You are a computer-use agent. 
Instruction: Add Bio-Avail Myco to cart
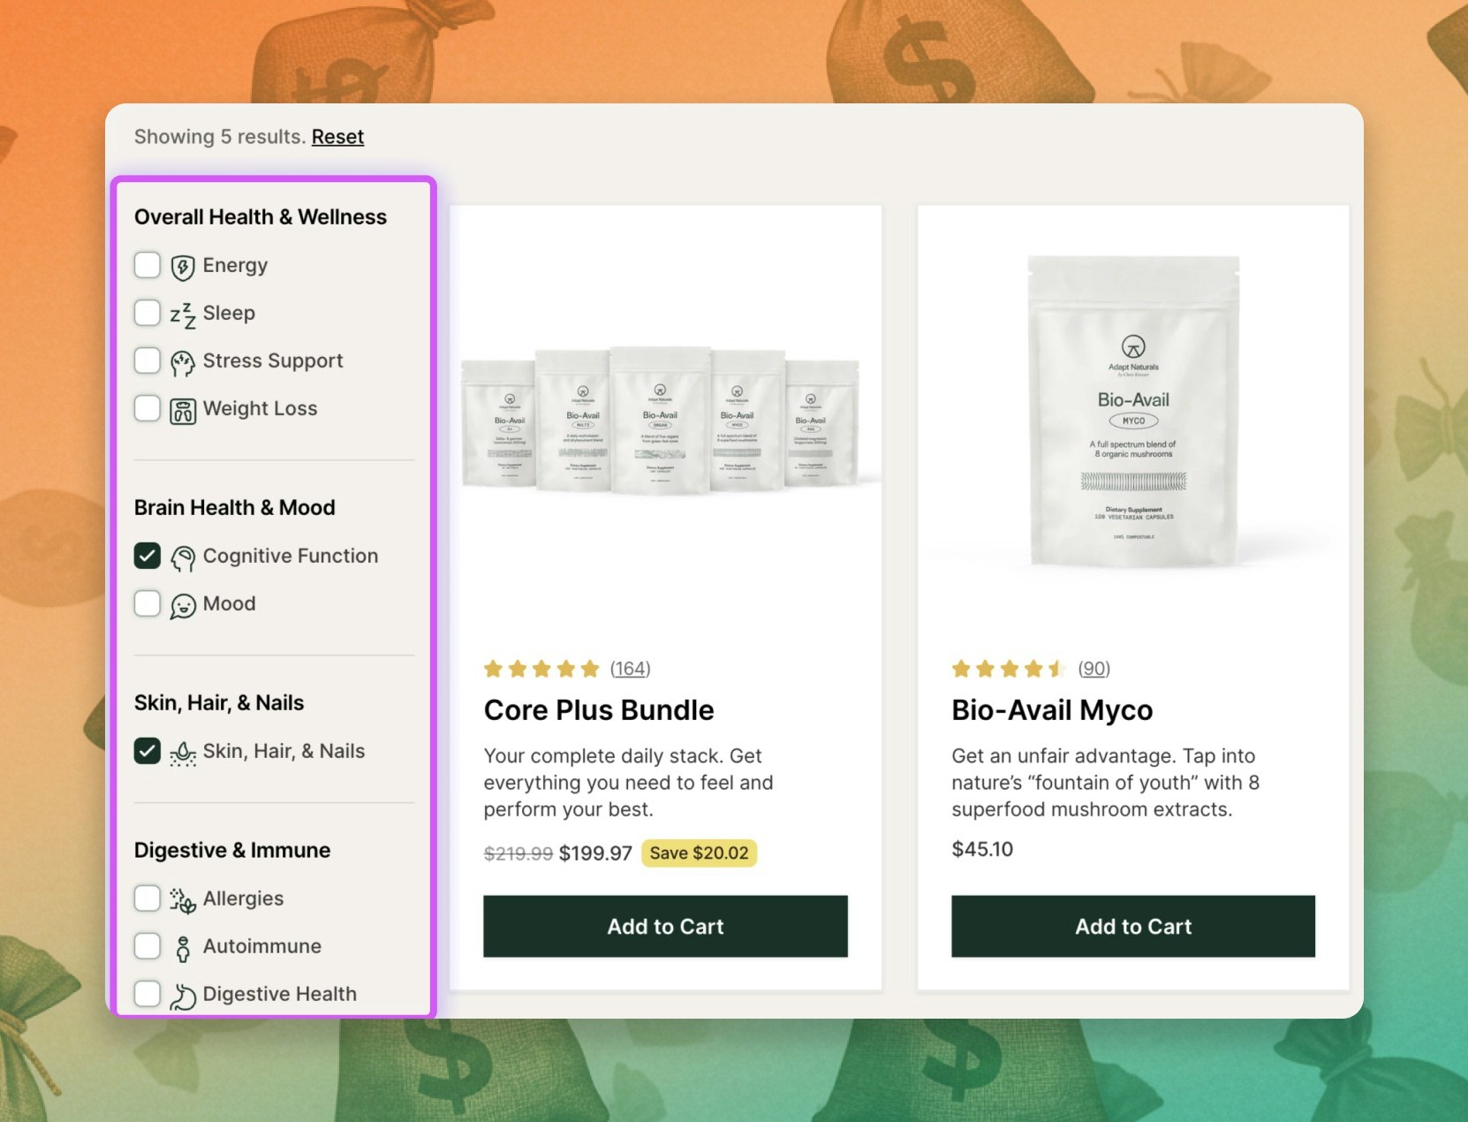[1133, 926]
